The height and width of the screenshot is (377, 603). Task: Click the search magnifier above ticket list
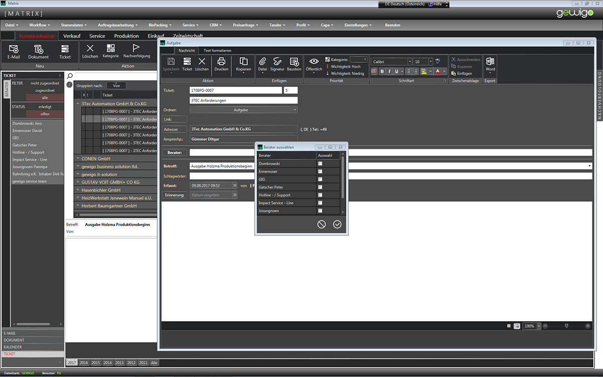point(70,76)
